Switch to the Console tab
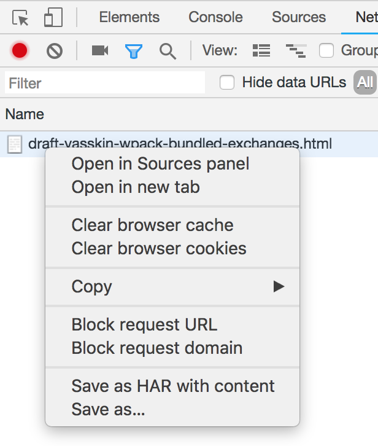 click(x=215, y=17)
